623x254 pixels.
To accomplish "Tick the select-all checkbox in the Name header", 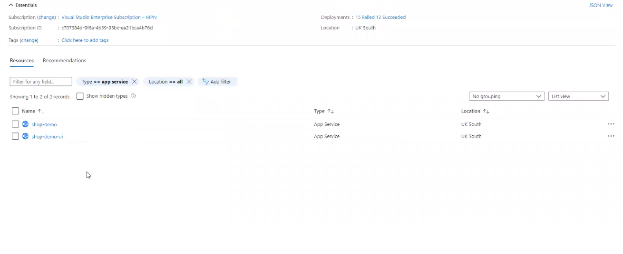I will 15,111.
